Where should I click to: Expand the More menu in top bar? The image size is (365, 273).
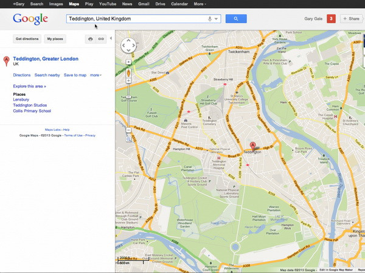click(x=200, y=4)
